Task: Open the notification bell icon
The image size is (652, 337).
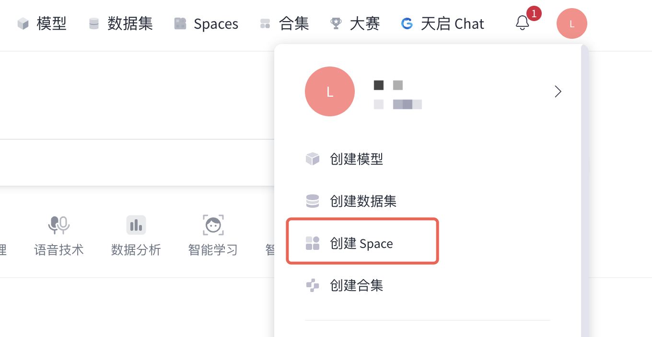Action: point(522,23)
